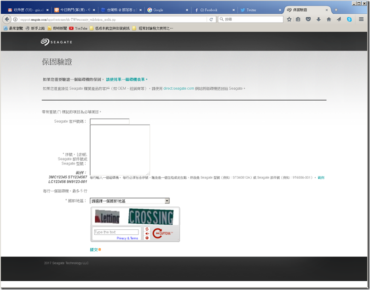Image resolution: width=370 pixels, height=290 pixels.
Task: Show bookmarks list icon in toolbar
Action: (x=298, y=19)
